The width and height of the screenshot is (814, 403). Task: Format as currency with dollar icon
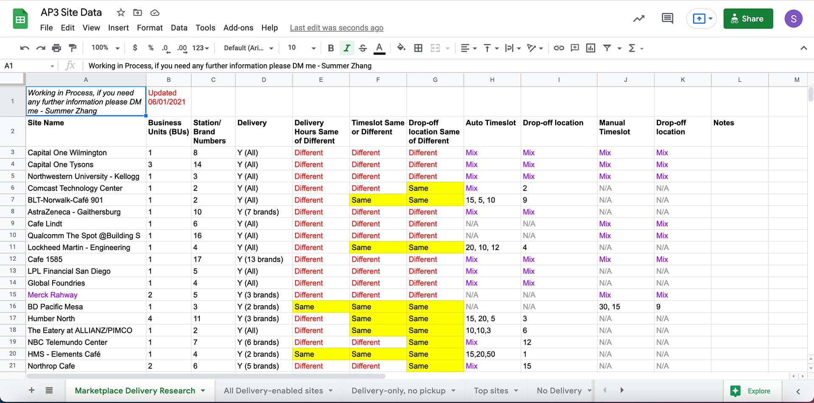(135, 48)
